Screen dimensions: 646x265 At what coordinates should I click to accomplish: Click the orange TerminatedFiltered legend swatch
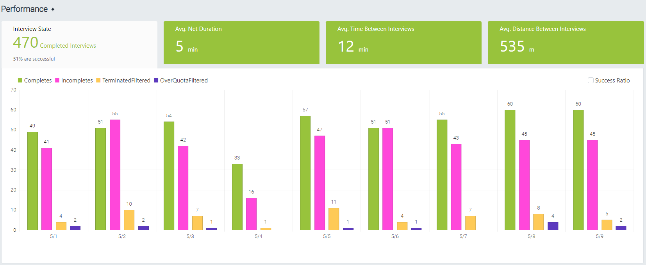tap(98, 81)
